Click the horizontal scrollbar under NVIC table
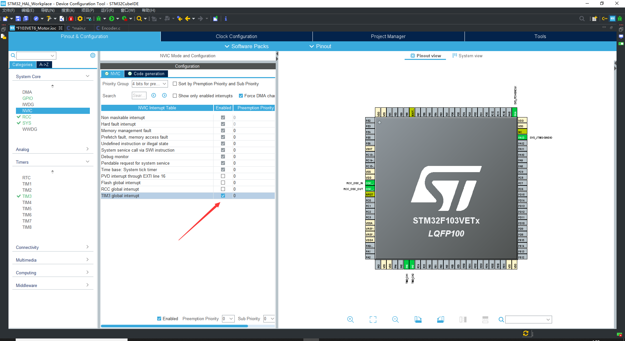The width and height of the screenshot is (625, 341). (174, 326)
